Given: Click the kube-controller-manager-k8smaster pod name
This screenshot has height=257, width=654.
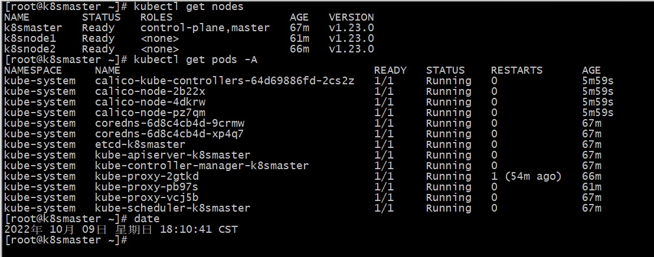Looking at the screenshot, I should (x=201, y=166).
